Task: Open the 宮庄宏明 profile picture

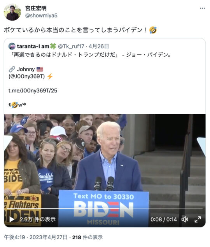Action: (12, 12)
